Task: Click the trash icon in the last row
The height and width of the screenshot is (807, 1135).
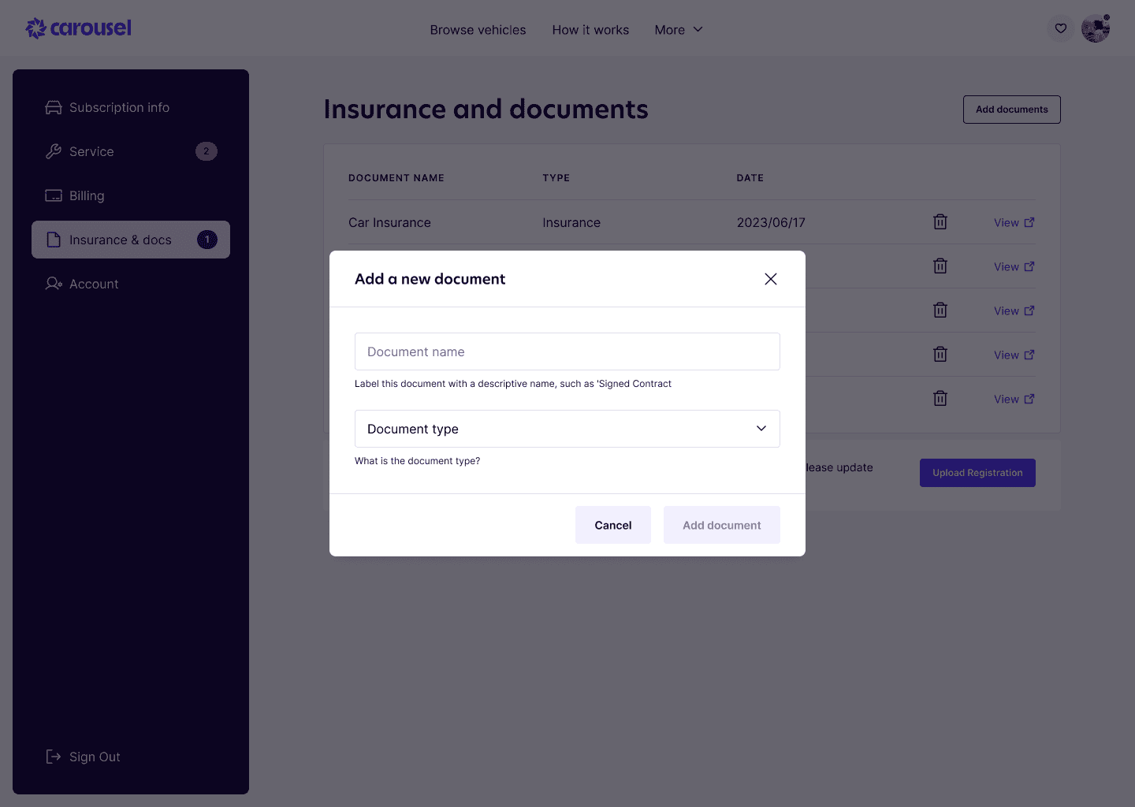Action: 940,399
